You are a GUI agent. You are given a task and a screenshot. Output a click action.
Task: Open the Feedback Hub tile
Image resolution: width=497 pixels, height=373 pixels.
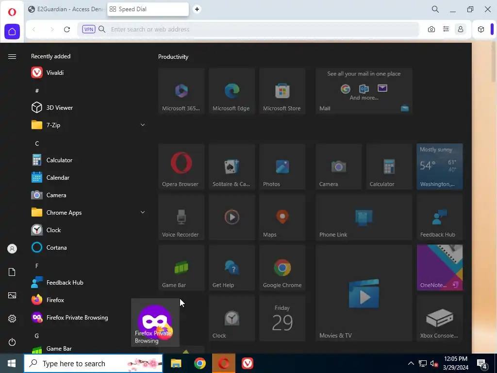[x=440, y=217]
